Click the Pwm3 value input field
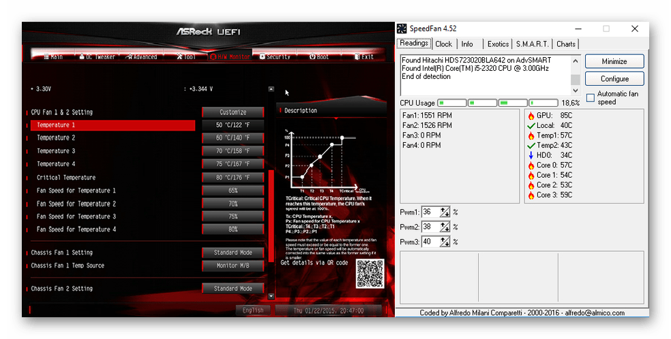 [430, 242]
